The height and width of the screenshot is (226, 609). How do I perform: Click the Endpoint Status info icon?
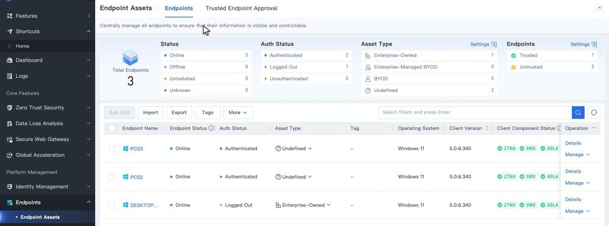211,128
